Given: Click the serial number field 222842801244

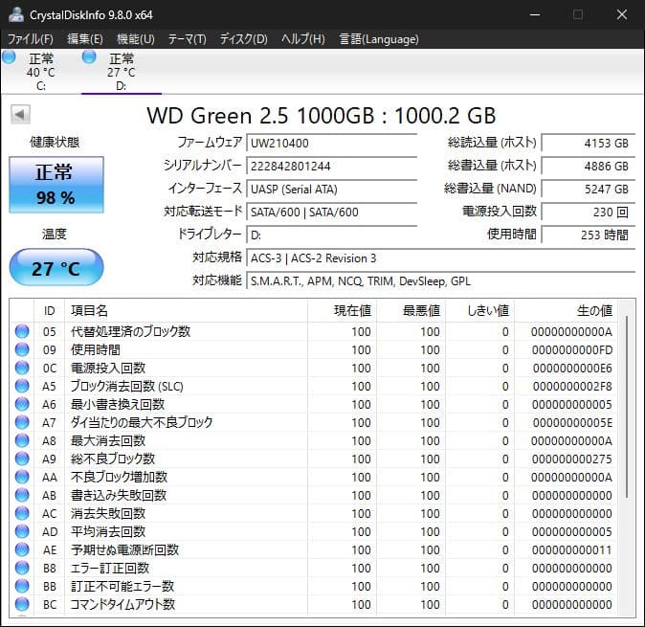Looking at the screenshot, I should pyautogui.click(x=331, y=167).
